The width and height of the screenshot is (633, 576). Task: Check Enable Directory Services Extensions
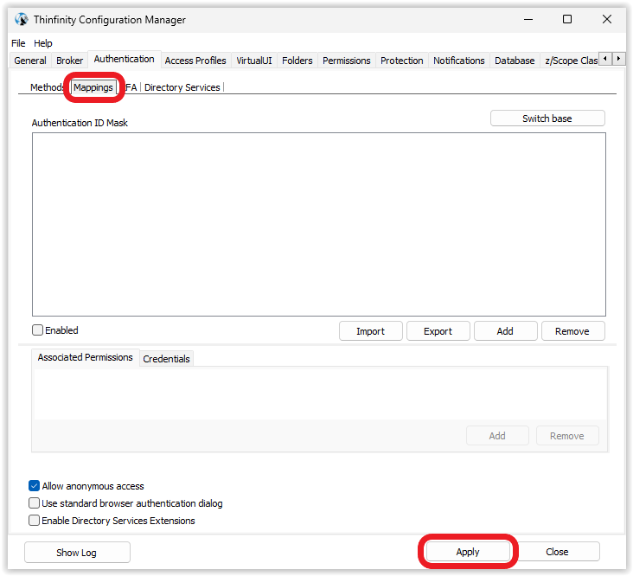tap(35, 521)
